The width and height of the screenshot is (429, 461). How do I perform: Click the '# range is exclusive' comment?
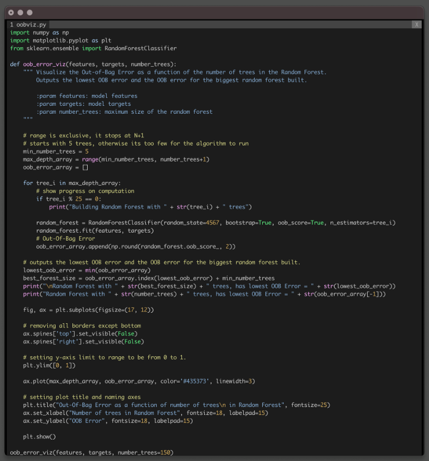[x=83, y=136]
